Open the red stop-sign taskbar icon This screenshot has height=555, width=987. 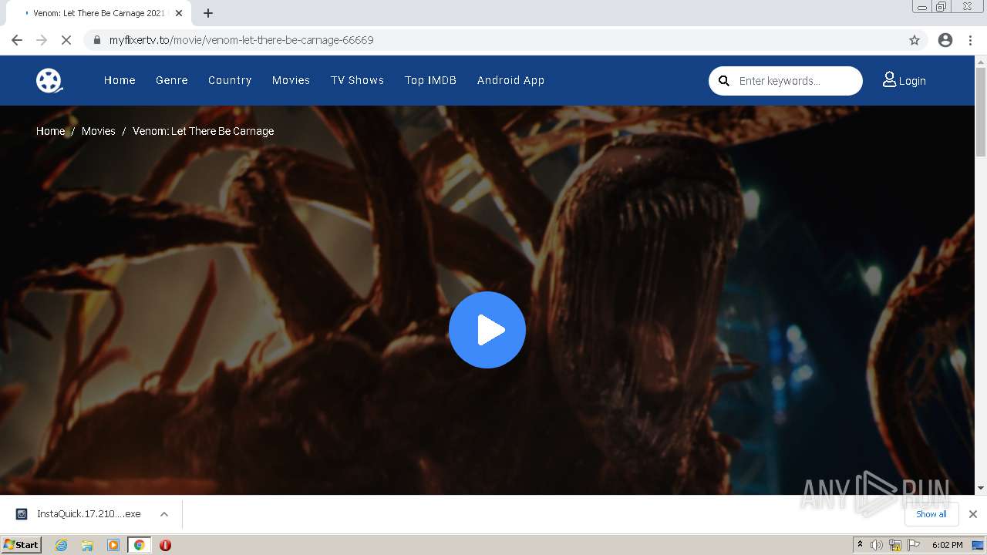click(x=165, y=545)
